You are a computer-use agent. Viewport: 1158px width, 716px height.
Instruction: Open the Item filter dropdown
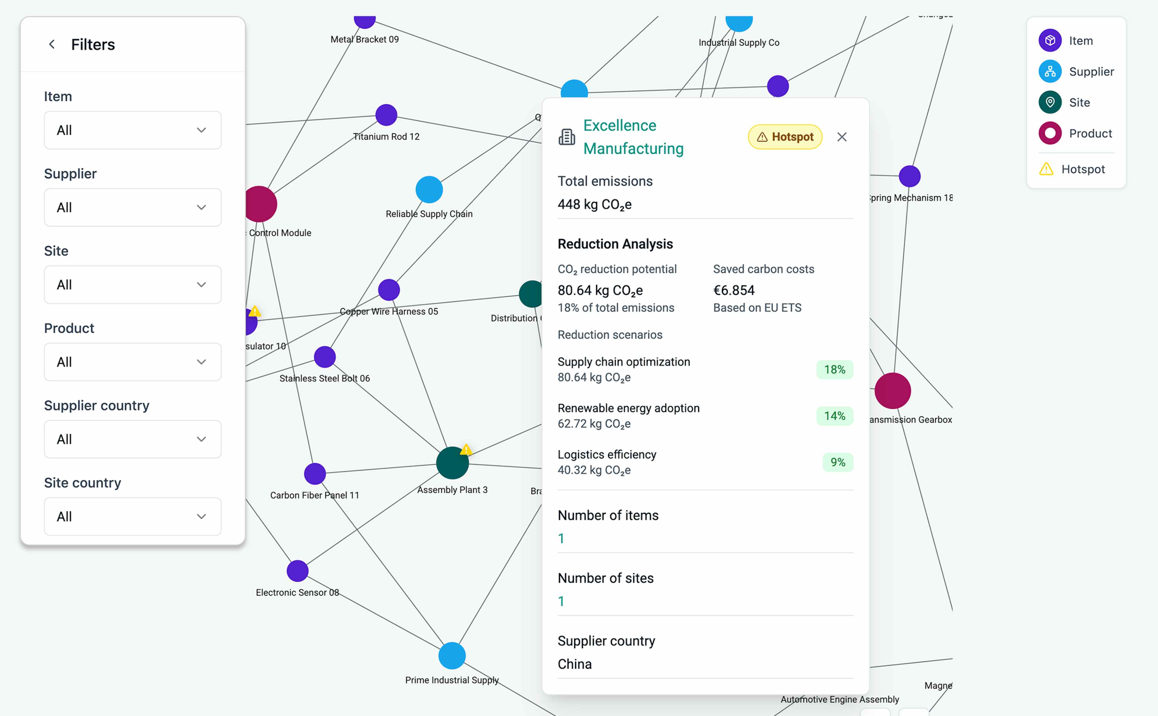pyautogui.click(x=133, y=130)
